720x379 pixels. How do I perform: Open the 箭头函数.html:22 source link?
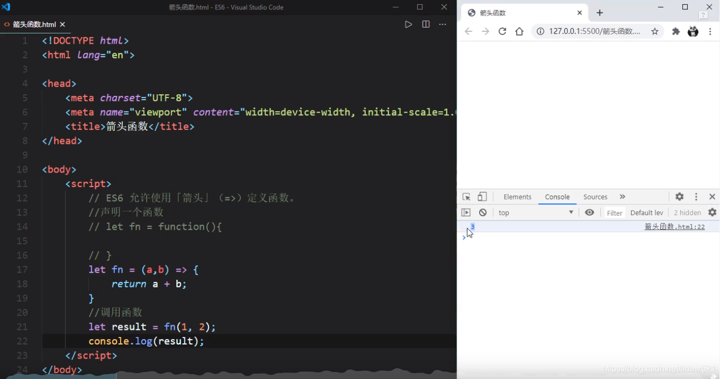[674, 227]
